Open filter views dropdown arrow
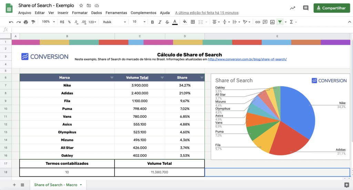 coord(286,22)
